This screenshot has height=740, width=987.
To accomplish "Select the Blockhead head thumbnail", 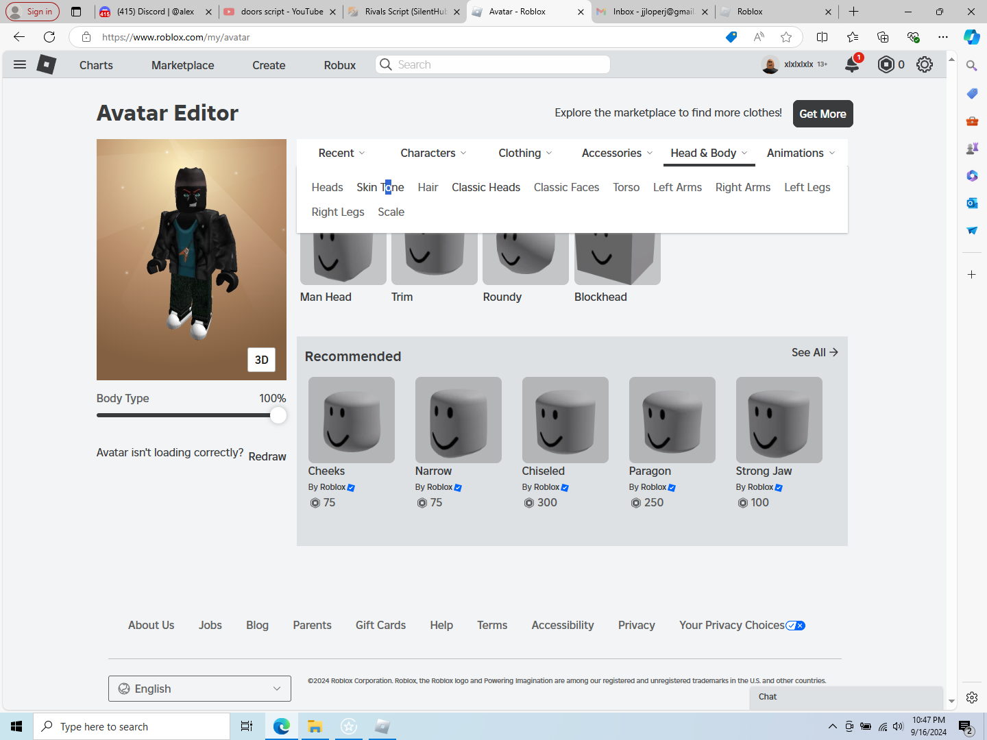I will point(618,258).
